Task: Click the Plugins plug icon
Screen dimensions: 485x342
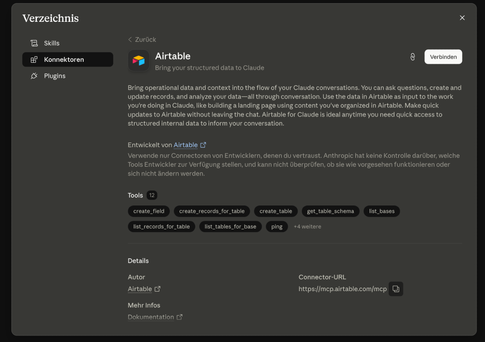Action: [34, 76]
